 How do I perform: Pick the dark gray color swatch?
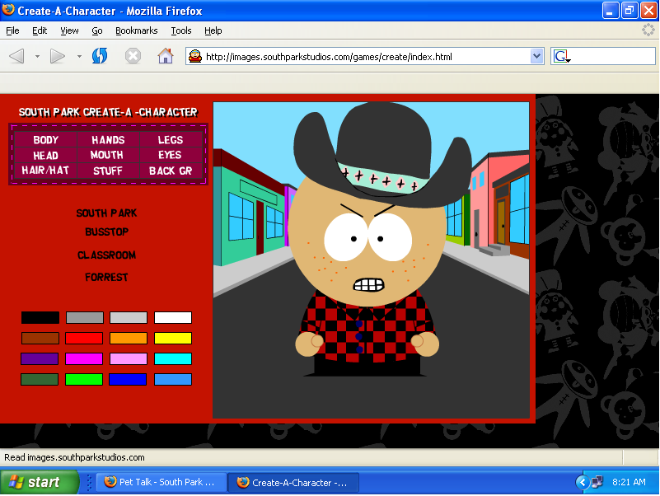(x=85, y=317)
